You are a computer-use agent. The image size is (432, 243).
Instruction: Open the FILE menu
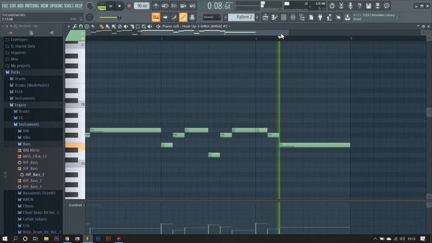click(5, 6)
